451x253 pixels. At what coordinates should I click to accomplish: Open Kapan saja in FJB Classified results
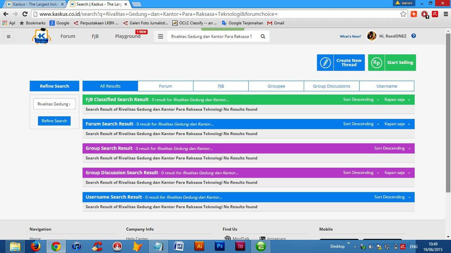tap(397, 99)
